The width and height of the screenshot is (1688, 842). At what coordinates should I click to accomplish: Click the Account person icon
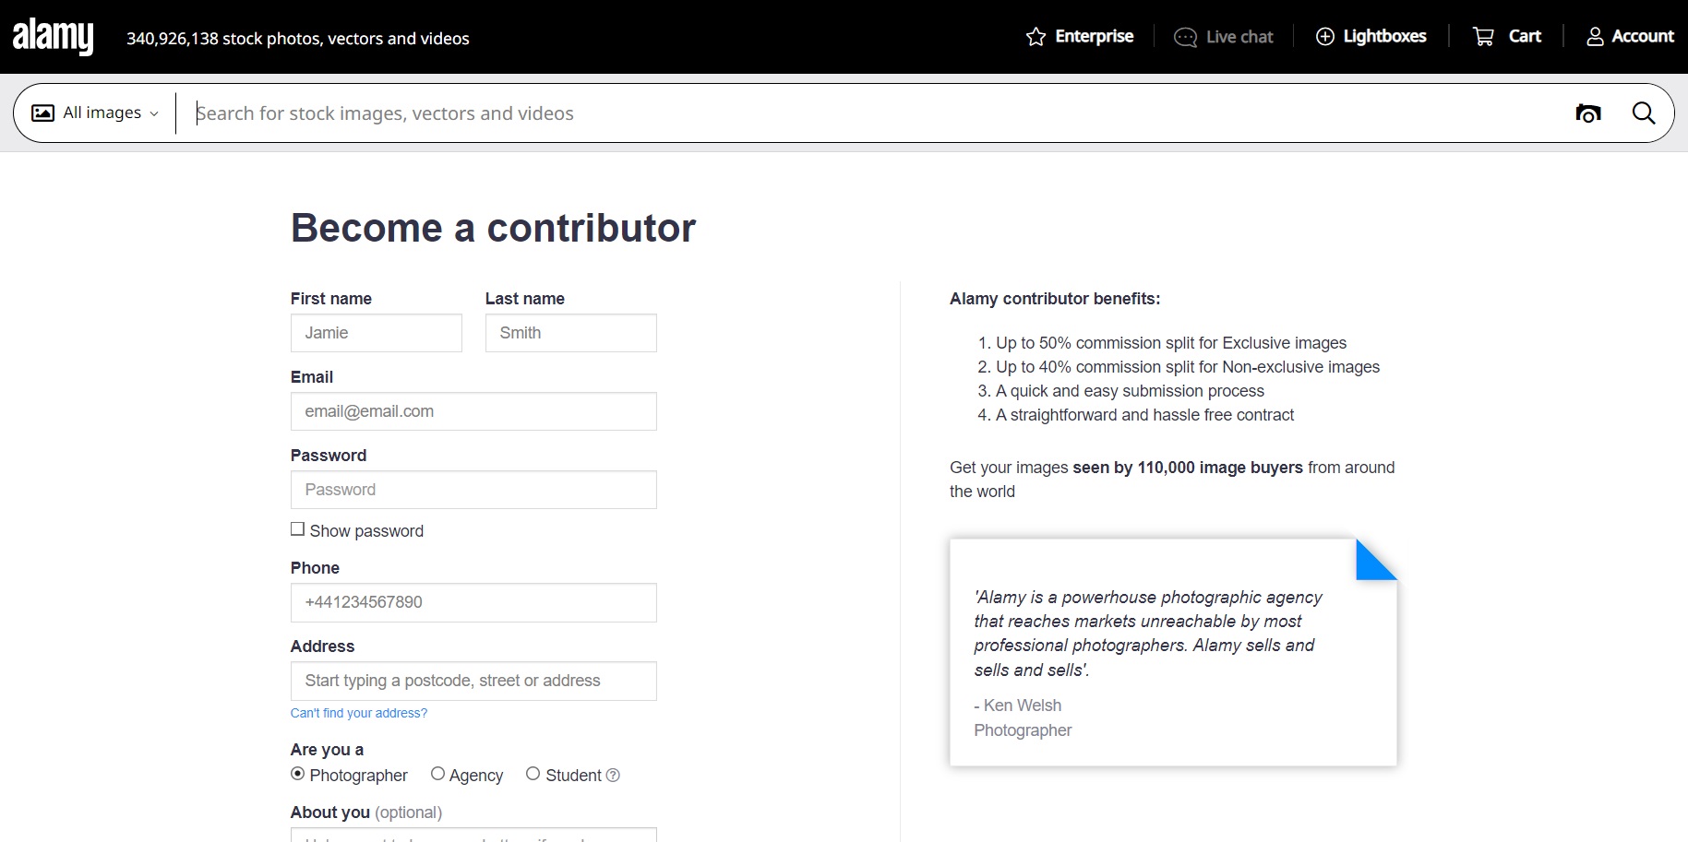(x=1595, y=37)
